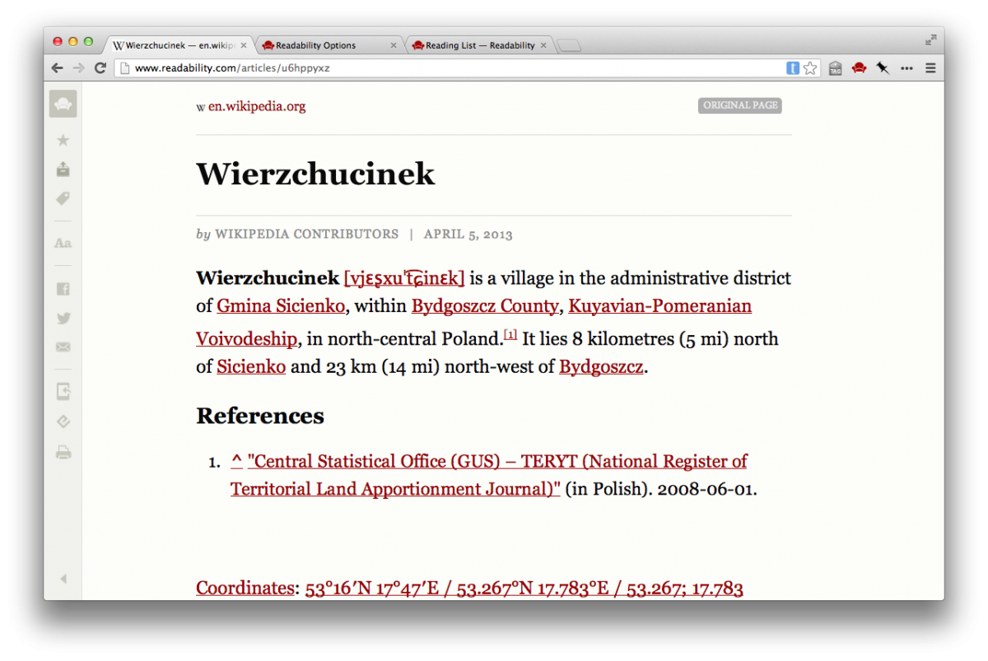
Task: Share article via the Facebook icon
Action: [63, 289]
